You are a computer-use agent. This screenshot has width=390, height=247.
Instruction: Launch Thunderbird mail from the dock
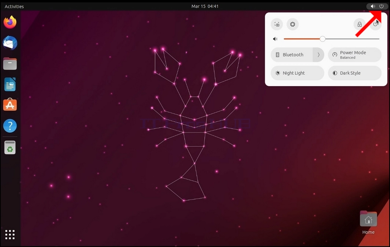10,43
